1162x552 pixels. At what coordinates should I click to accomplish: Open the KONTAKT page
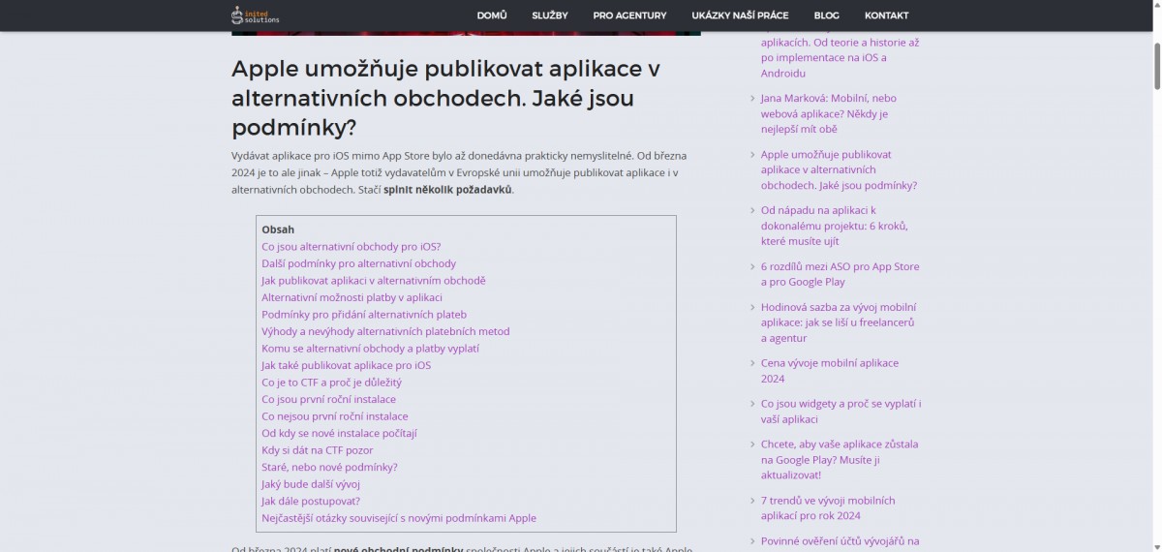(886, 15)
